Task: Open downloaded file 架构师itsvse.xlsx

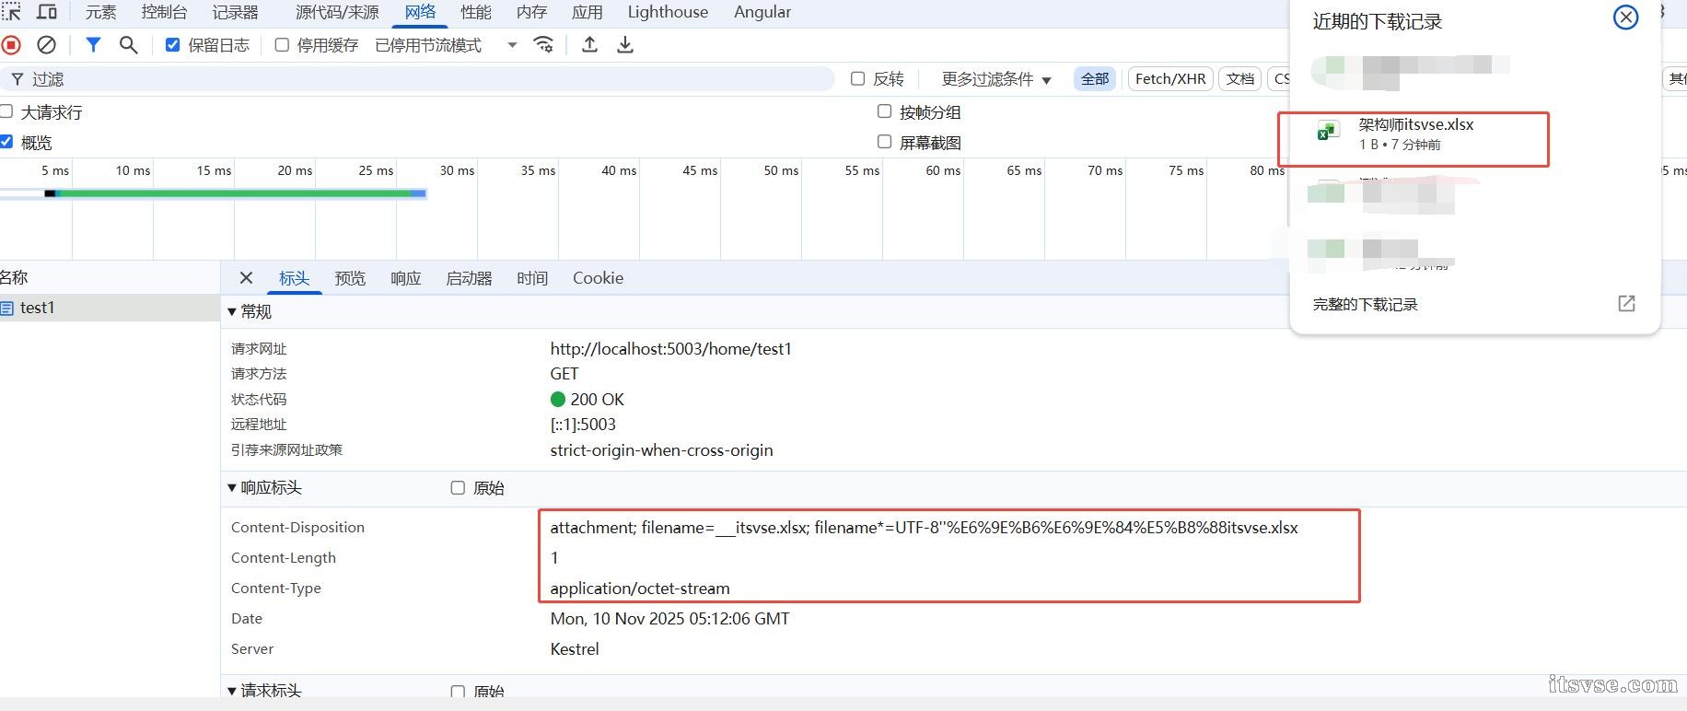Action: (x=1415, y=124)
